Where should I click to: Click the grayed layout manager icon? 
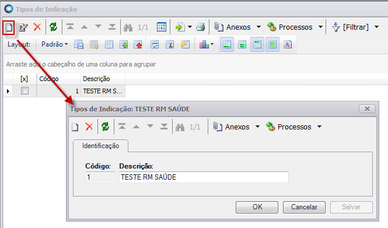tap(94, 44)
